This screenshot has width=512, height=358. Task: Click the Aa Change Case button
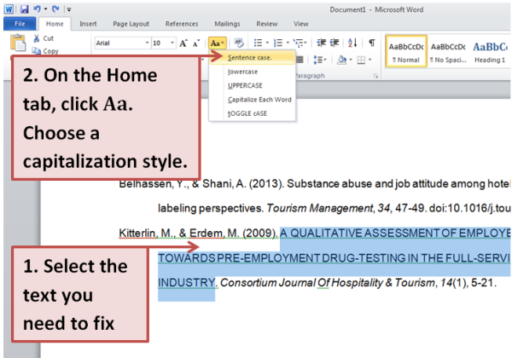click(217, 43)
